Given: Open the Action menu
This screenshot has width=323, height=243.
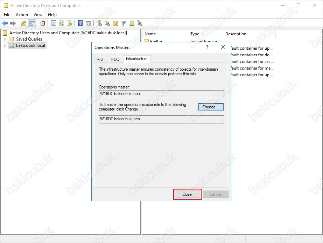Looking at the screenshot, I should [22, 15].
